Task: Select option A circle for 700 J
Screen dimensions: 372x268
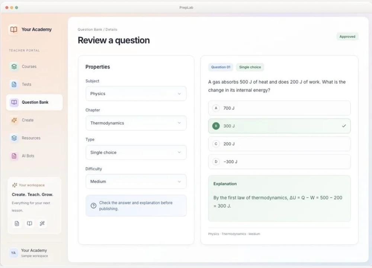Action: [x=216, y=108]
